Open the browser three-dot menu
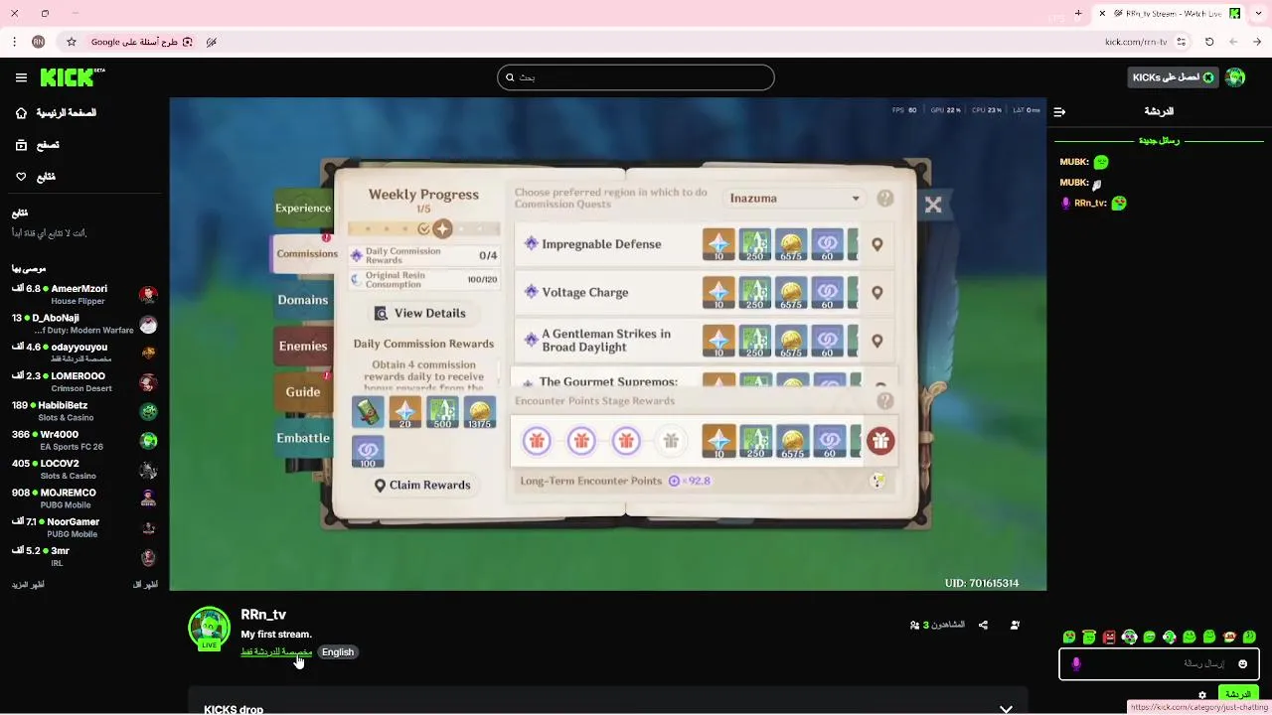The image size is (1272, 715). (14, 42)
